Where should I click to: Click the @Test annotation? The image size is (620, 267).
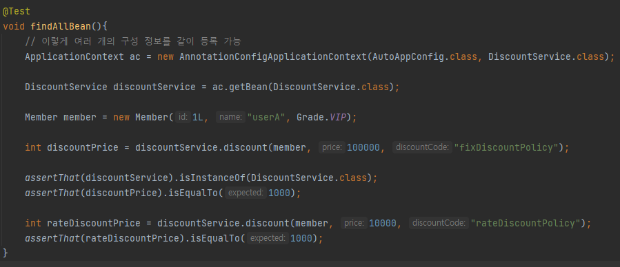(x=17, y=12)
